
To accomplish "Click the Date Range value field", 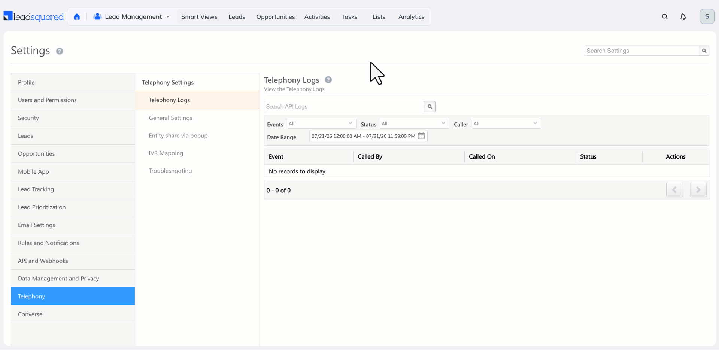I will coord(363,136).
